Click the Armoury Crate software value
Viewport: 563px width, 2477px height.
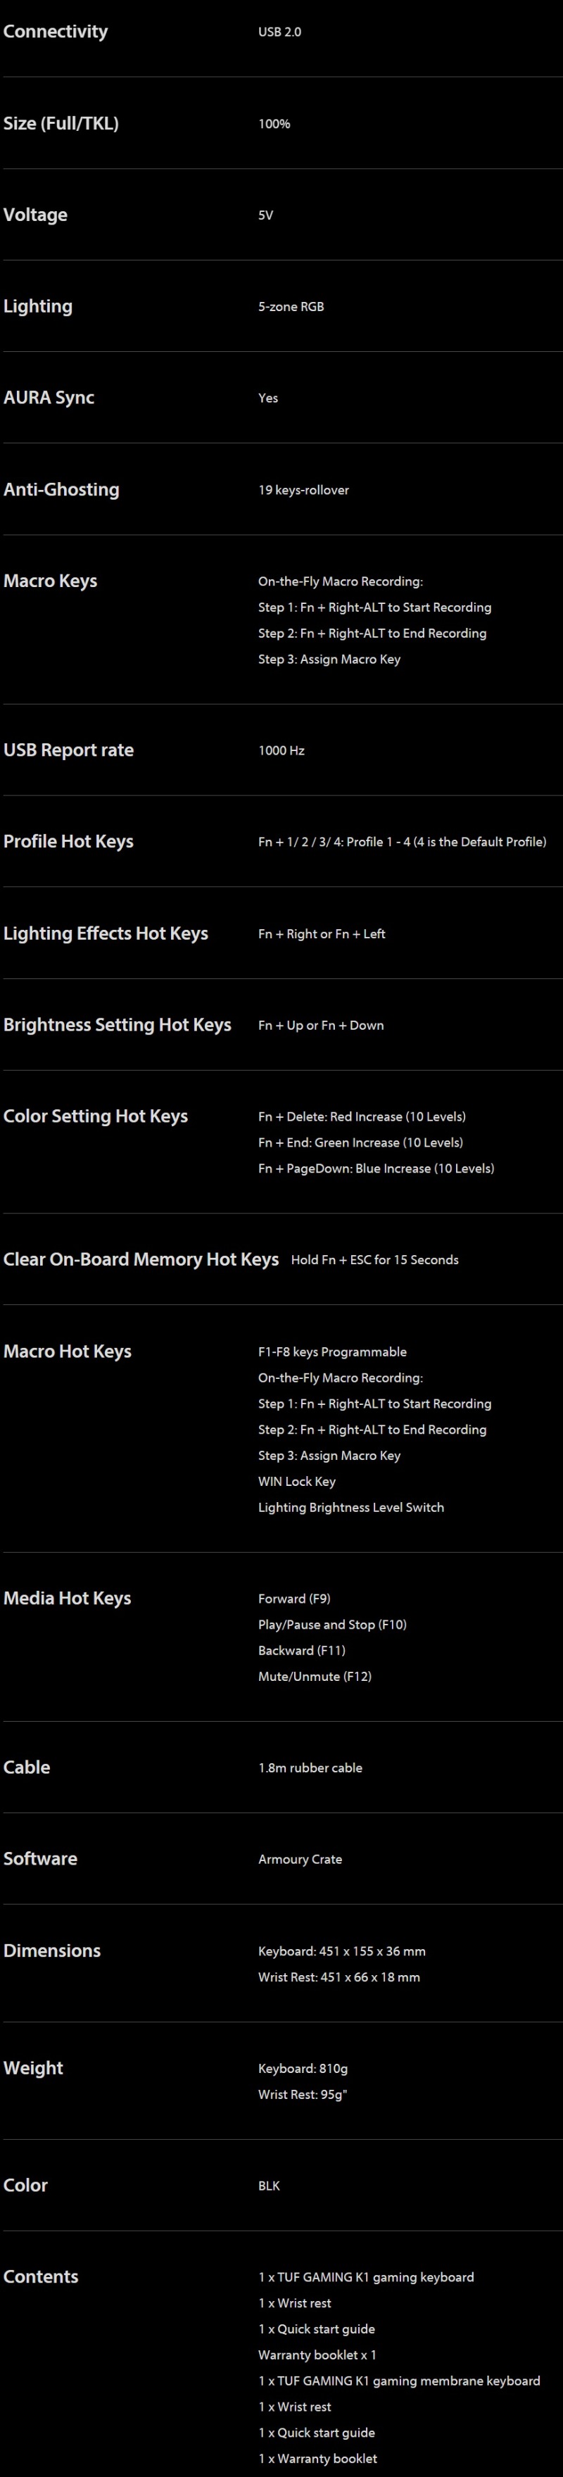click(300, 1860)
